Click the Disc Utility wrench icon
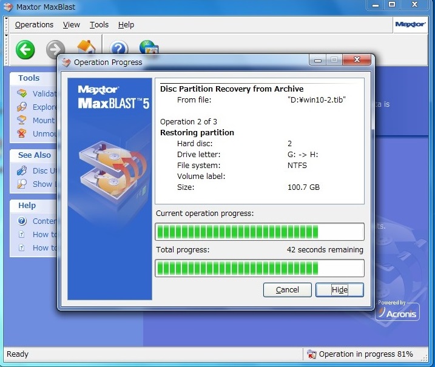The image size is (435, 367). (22, 170)
